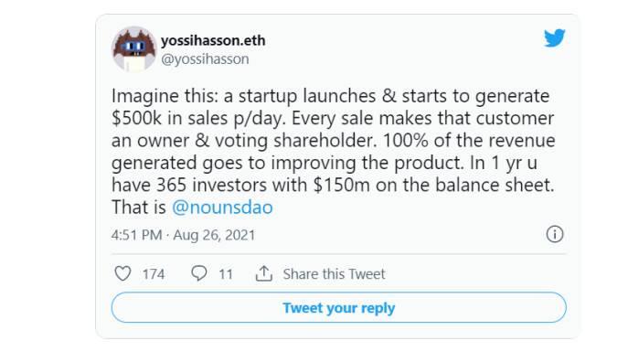Like the tweet with the heart icon

pos(122,273)
